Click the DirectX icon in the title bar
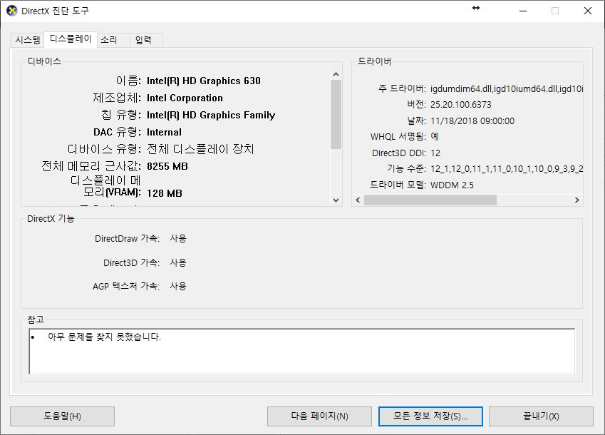 [x=11, y=11]
